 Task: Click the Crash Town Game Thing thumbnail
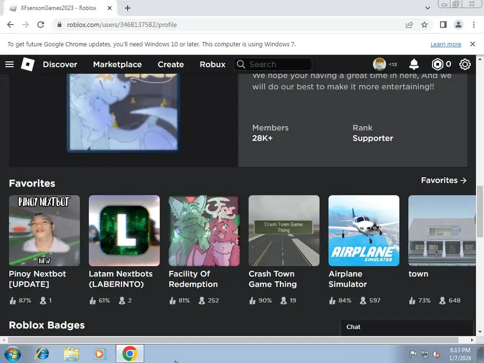(284, 231)
